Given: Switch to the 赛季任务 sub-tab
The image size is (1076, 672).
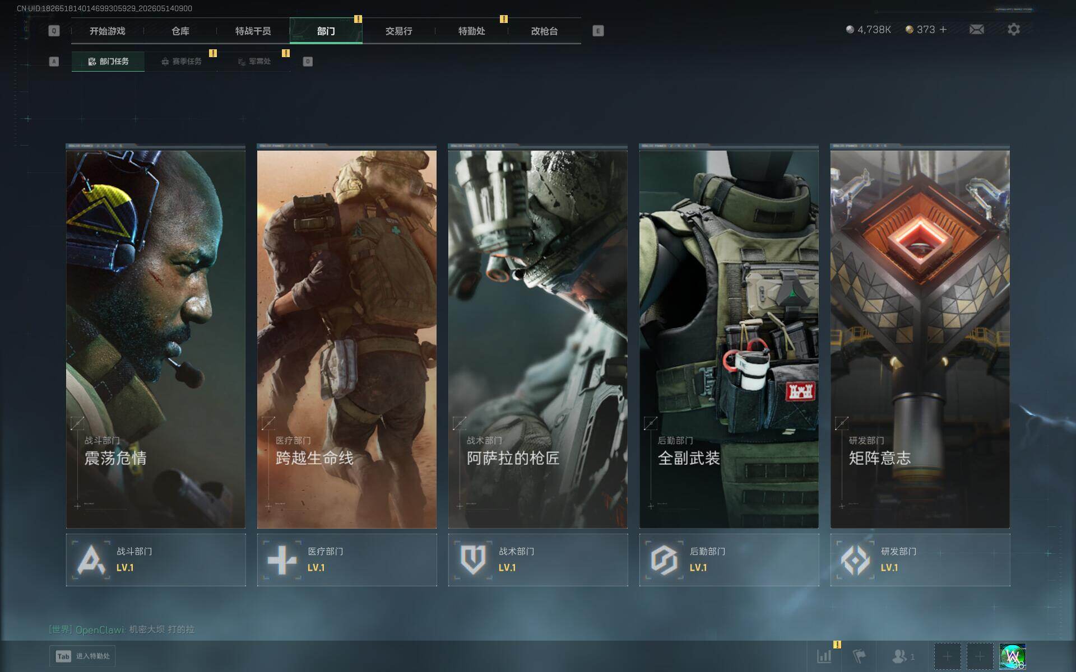Looking at the screenshot, I should [x=181, y=62].
